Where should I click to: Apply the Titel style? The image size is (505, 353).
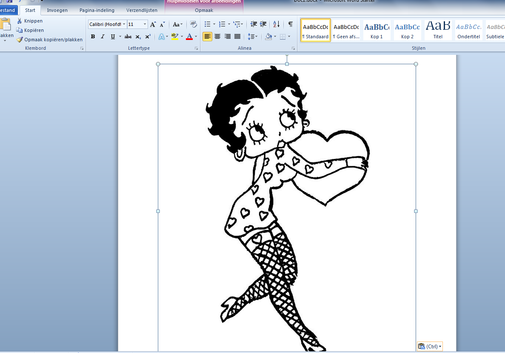pyautogui.click(x=438, y=30)
